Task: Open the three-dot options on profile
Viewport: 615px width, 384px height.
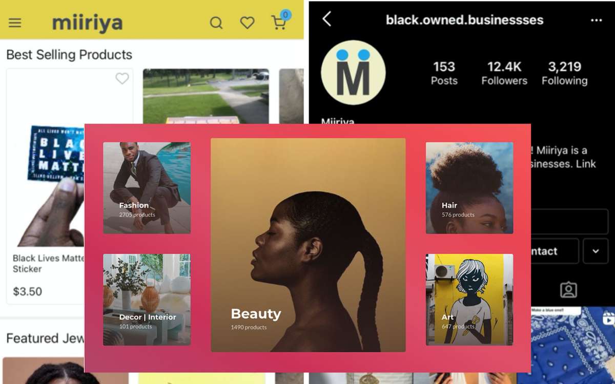Action: pyautogui.click(x=596, y=20)
